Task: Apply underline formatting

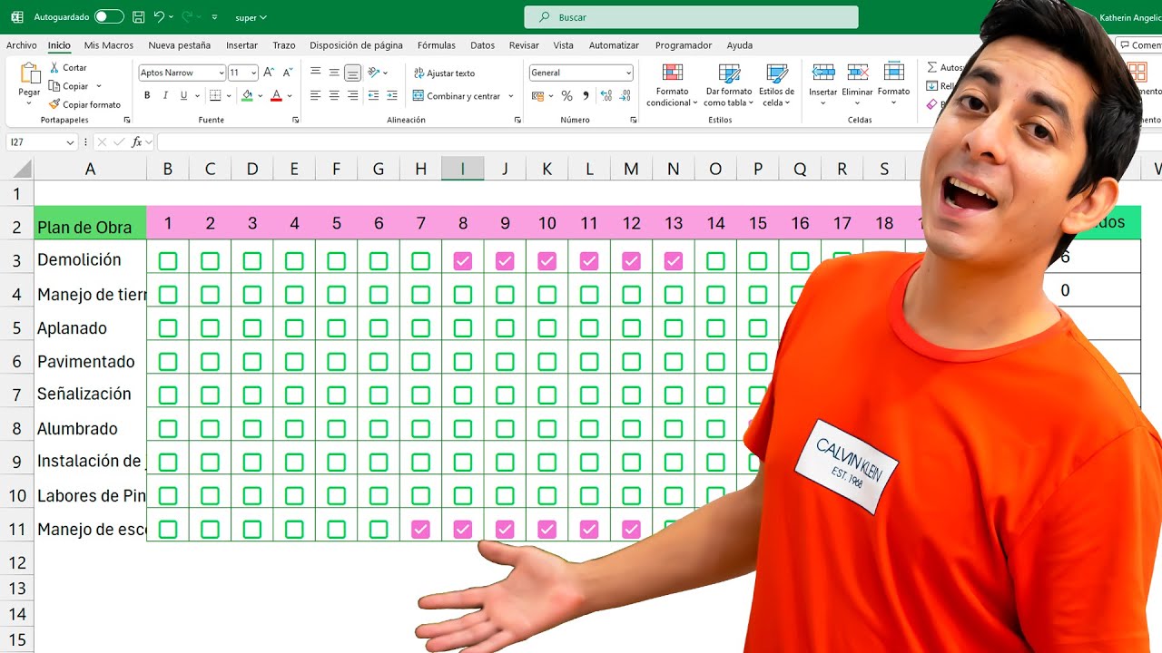Action: point(183,95)
